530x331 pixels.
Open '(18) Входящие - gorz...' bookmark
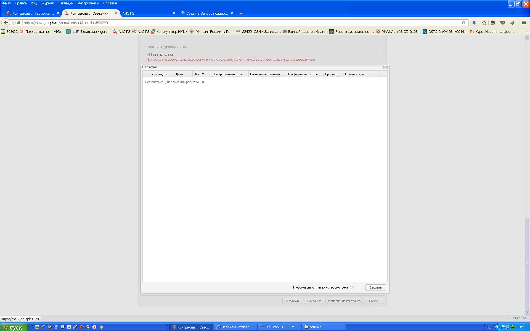[88, 32]
